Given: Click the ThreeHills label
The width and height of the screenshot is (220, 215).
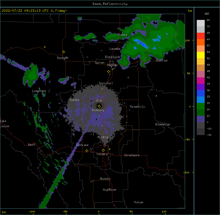Looking at the screenshot, I should [137, 107].
